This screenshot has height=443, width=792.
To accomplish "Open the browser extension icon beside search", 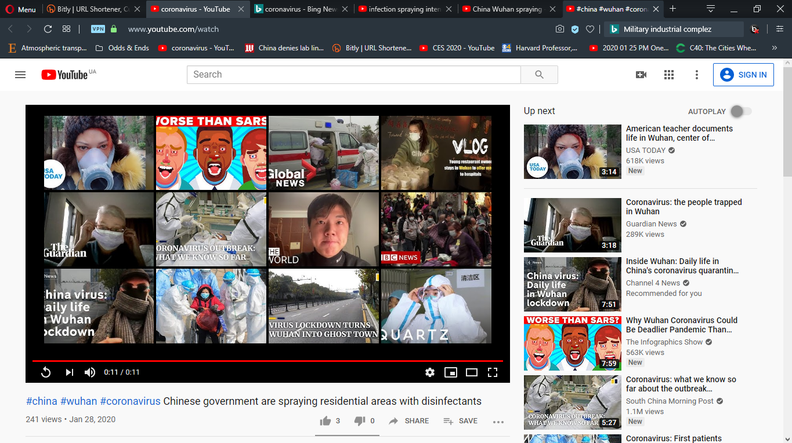I will (755, 29).
